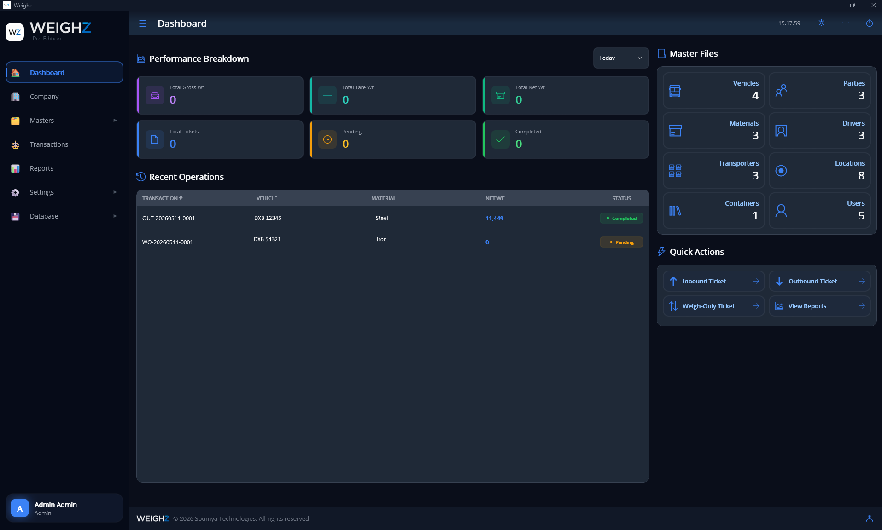882x530 pixels.
Task: Click the Transactions scale icon
Action: pyautogui.click(x=15, y=144)
